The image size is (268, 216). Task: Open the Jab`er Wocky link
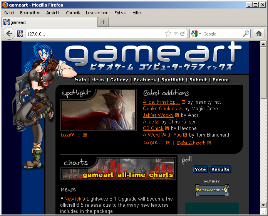pyautogui.click(x=158, y=115)
